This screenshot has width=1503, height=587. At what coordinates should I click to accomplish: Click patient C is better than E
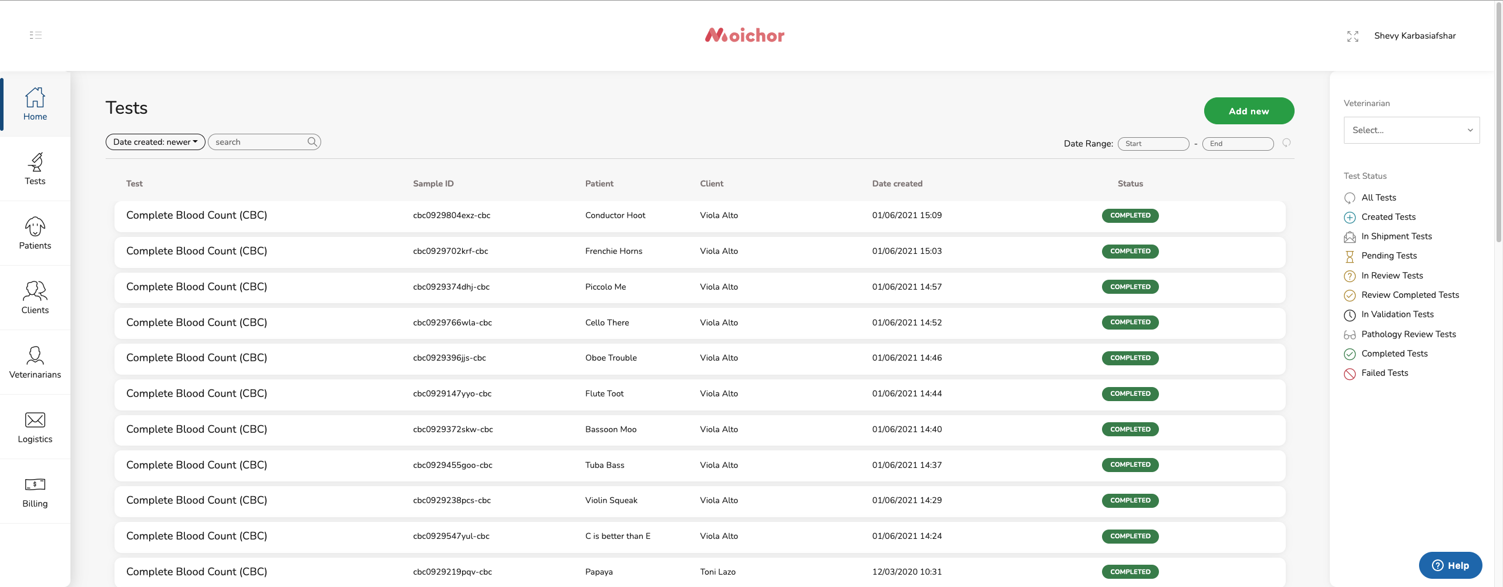(618, 536)
